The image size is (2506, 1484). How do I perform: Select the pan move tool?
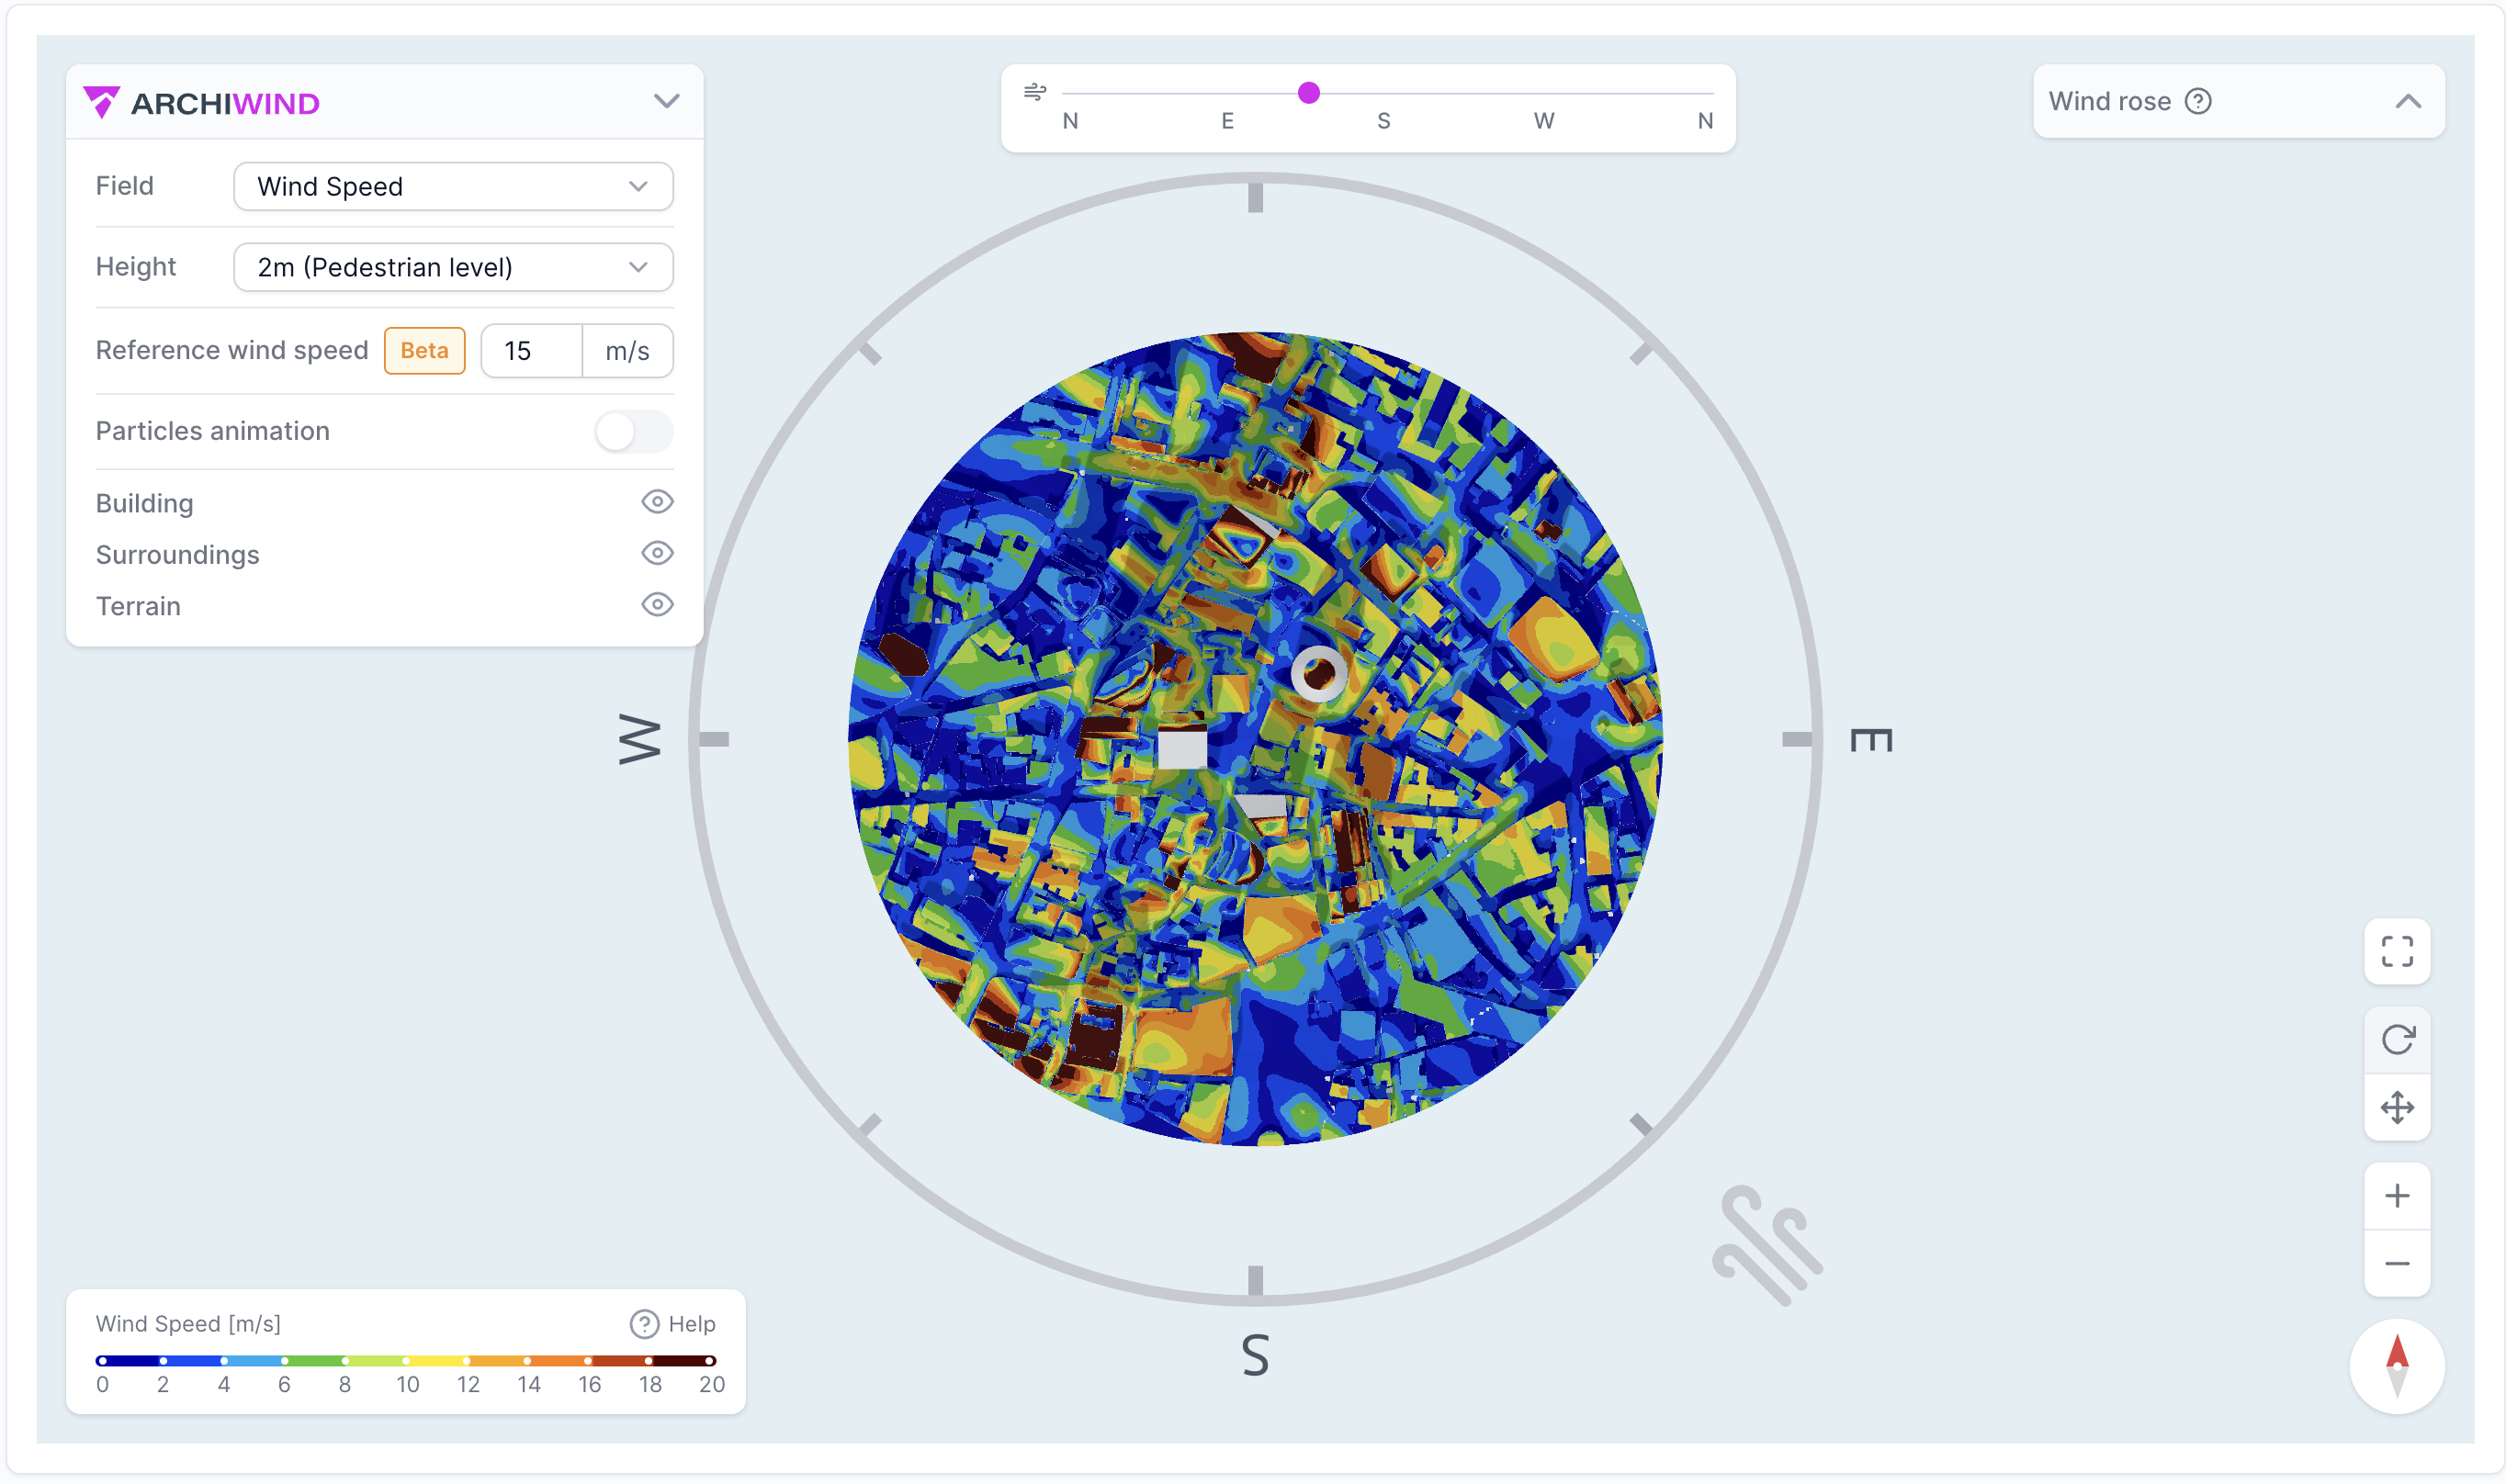click(x=2396, y=1107)
